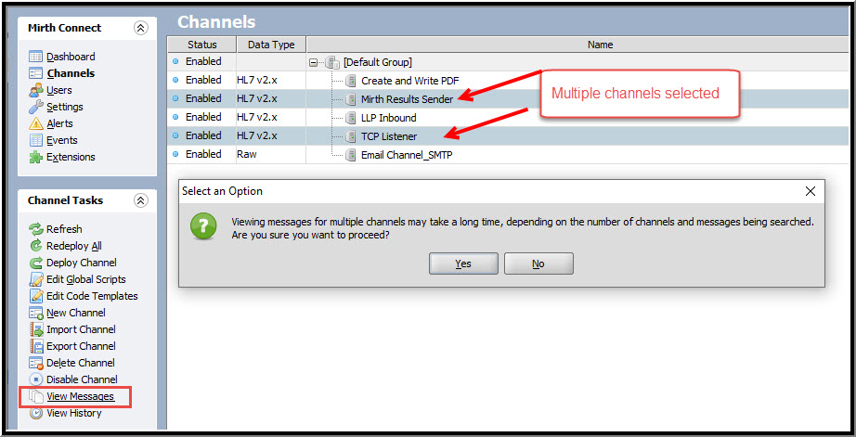Select the Create and Write PDF channel
This screenshot has height=437, width=856.
click(x=409, y=81)
